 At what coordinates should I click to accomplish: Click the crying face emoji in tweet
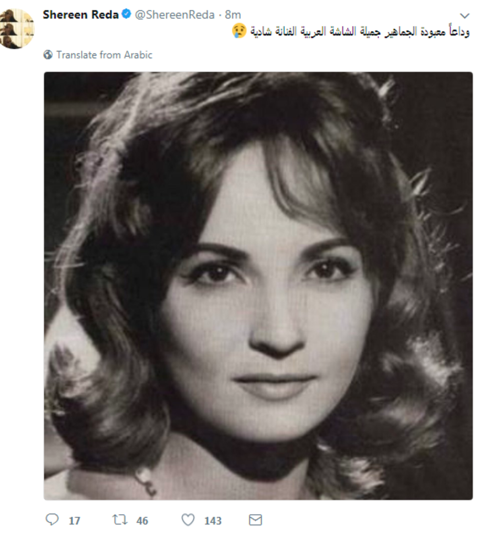(239, 31)
